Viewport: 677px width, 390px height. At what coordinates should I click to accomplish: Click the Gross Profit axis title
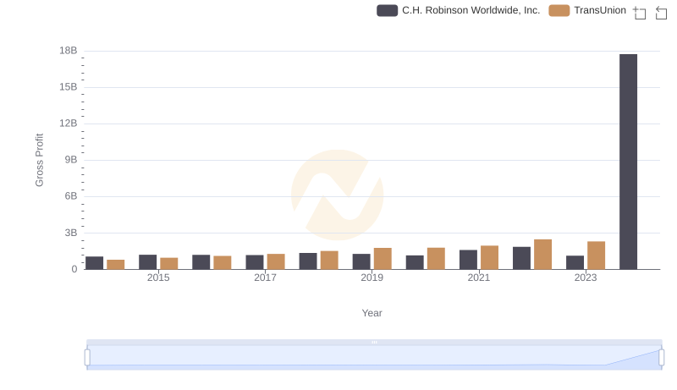click(39, 160)
